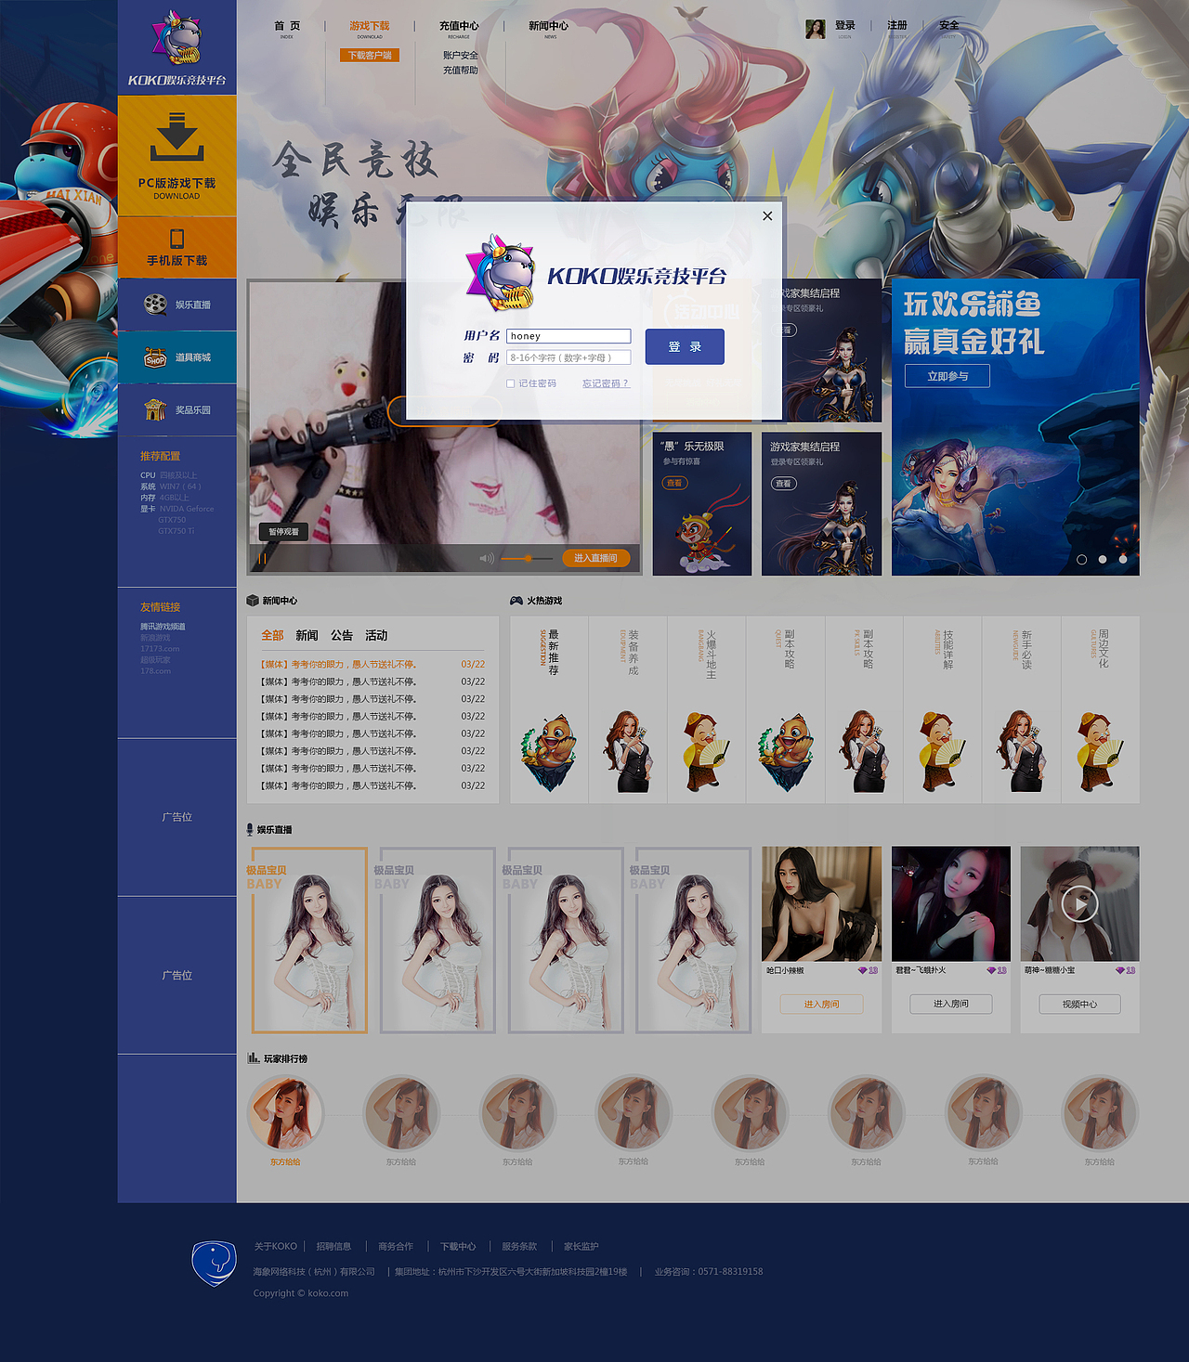Screen dimensions: 1189x1362
Task: Open 道具商城 shop icon sidebar item
Action: point(155,357)
